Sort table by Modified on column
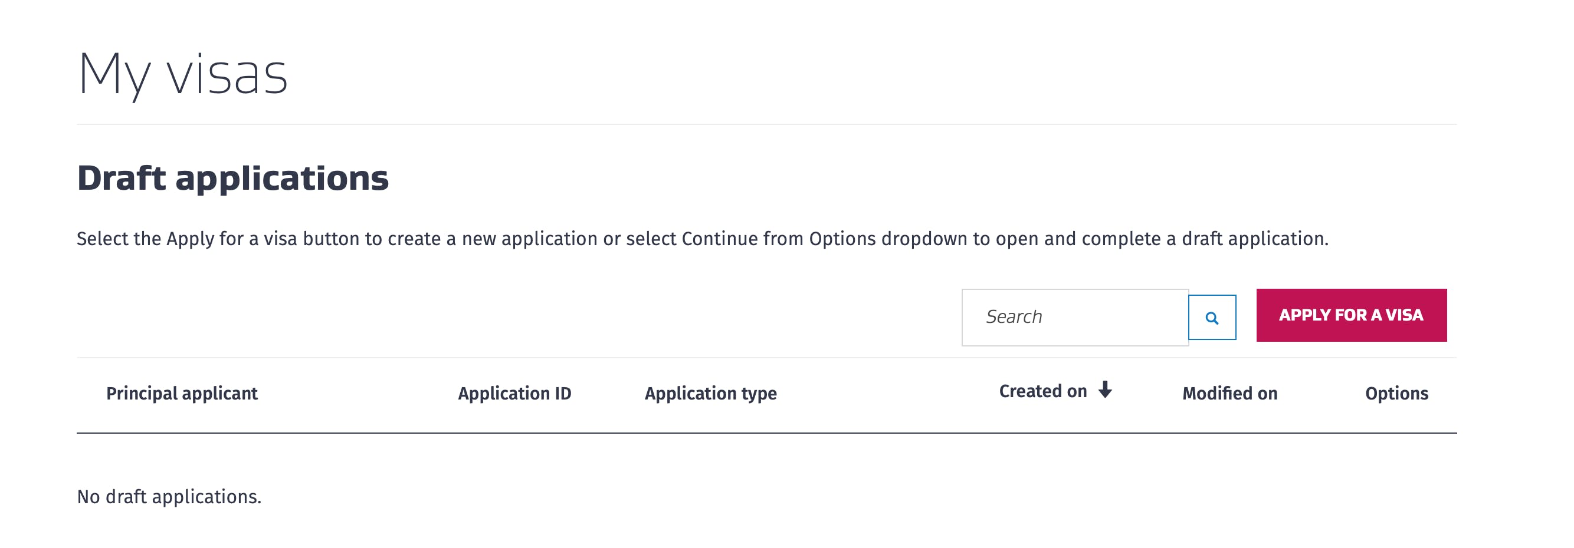Viewport: 1574px width, 548px height. [1229, 394]
